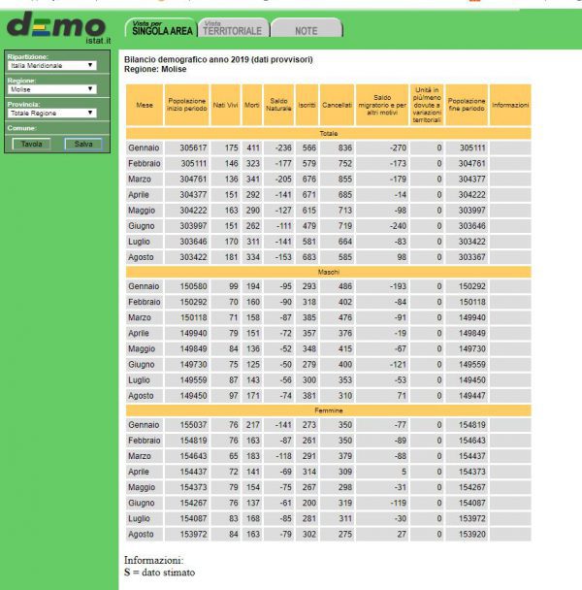Click the Saldo Naturale column header
This screenshot has width=582, height=590.
click(x=279, y=105)
